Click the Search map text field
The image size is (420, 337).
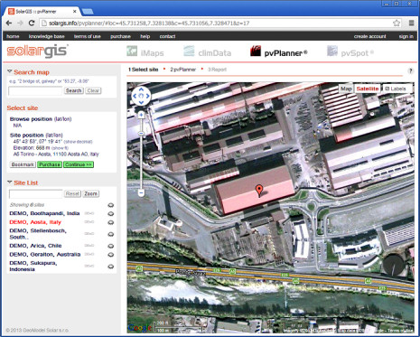coord(35,90)
